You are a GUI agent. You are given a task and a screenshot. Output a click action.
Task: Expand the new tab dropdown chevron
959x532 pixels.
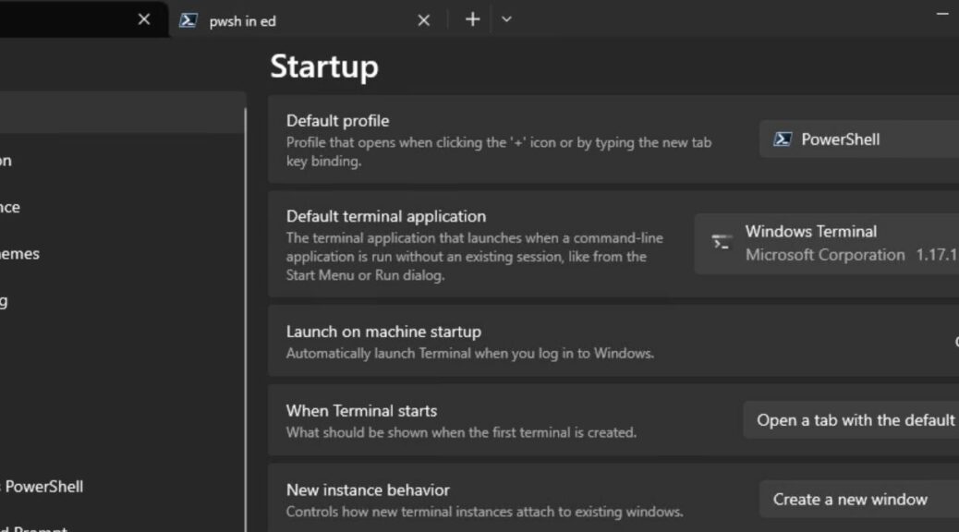pyautogui.click(x=506, y=19)
